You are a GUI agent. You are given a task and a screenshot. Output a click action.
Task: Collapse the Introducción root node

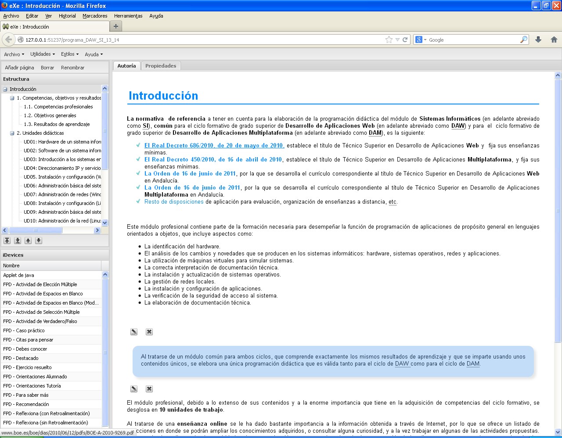tap(5, 89)
